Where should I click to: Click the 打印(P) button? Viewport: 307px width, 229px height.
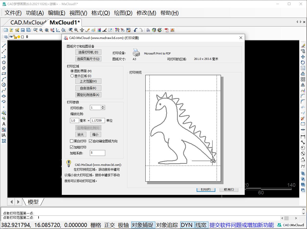(206, 189)
